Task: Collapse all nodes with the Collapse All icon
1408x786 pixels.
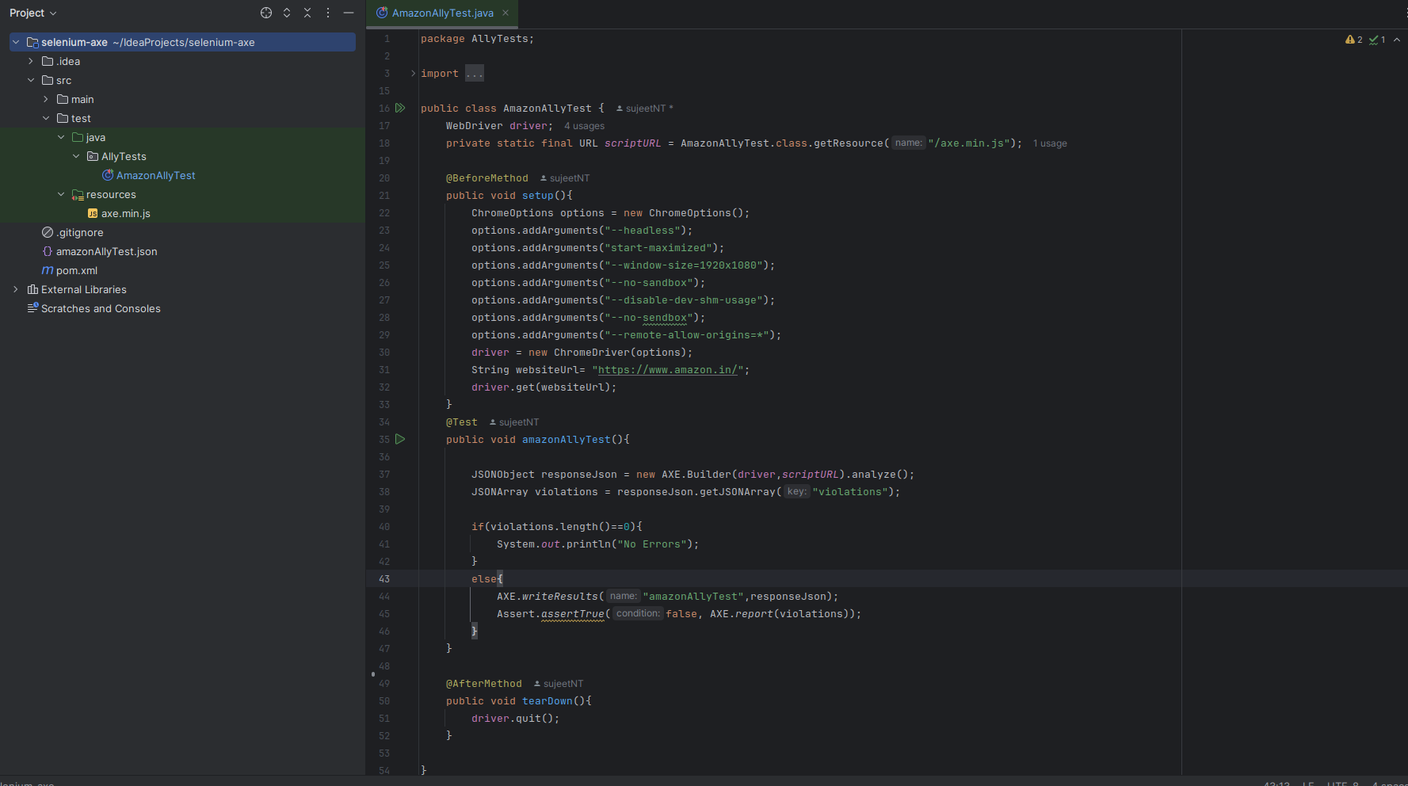Action: point(307,13)
